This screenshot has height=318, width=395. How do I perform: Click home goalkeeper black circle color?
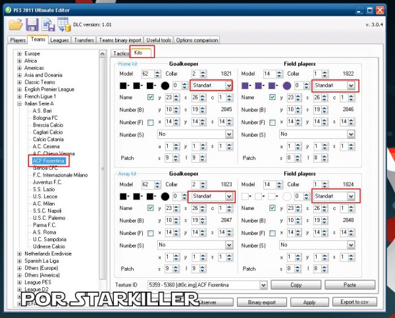[165, 86]
